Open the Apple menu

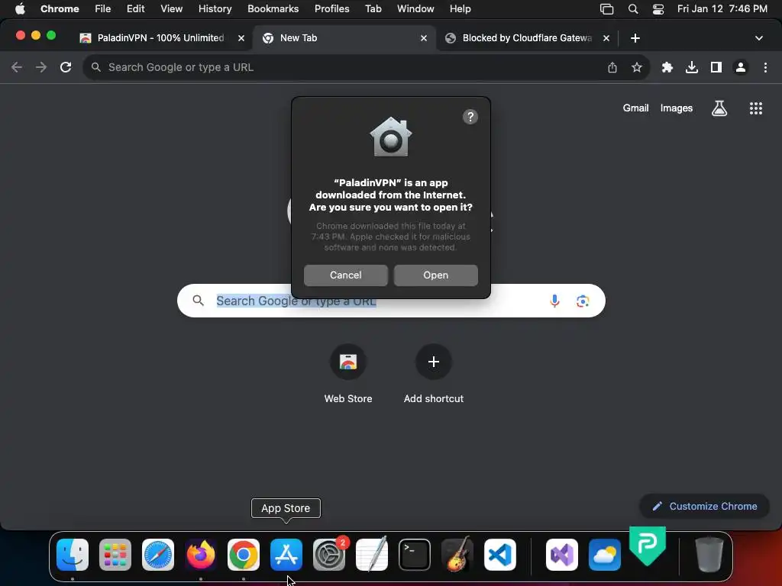pos(20,9)
